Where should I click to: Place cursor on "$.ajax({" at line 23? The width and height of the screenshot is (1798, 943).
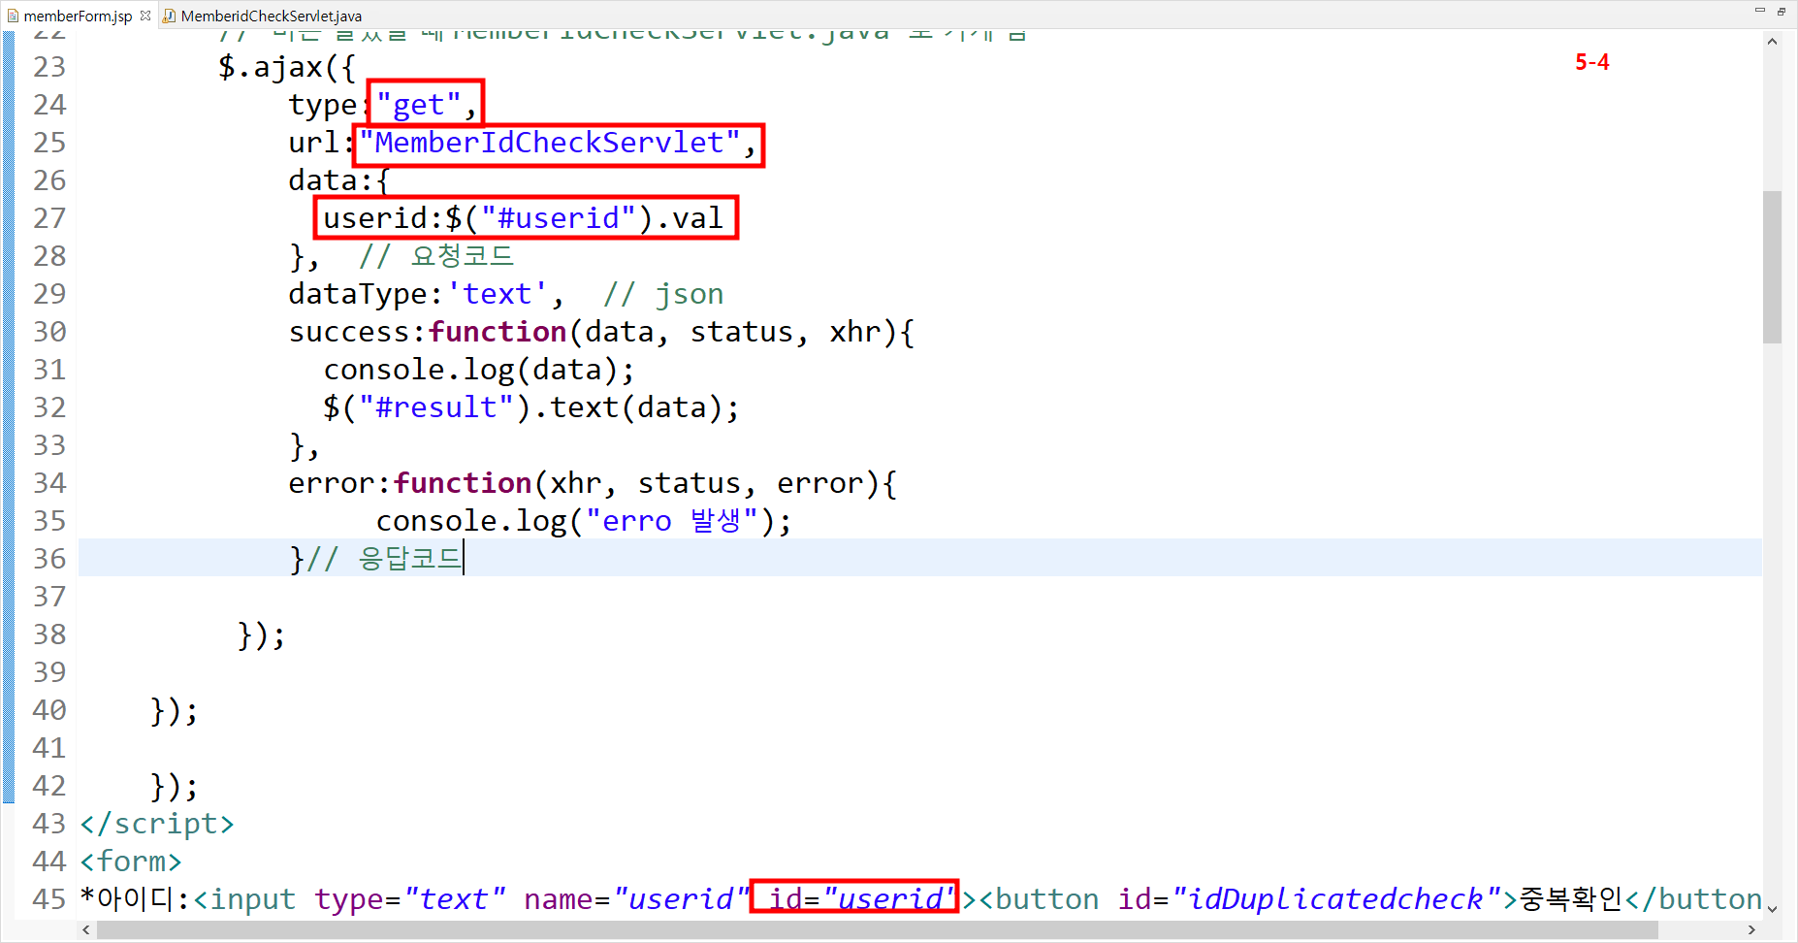click(287, 67)
